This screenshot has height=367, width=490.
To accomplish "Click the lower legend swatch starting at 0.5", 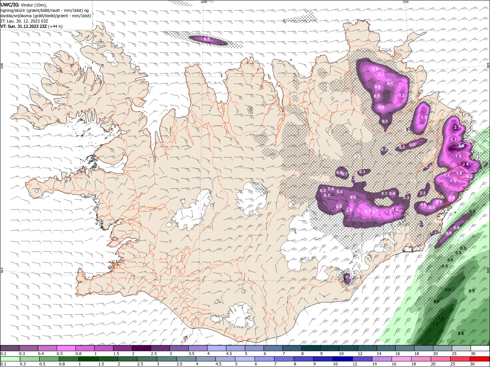I will coord(49,359).
